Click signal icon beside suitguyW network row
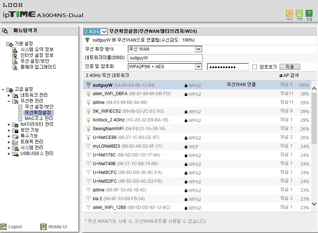The width and height of the screenshot is (318, 233). 88,85
